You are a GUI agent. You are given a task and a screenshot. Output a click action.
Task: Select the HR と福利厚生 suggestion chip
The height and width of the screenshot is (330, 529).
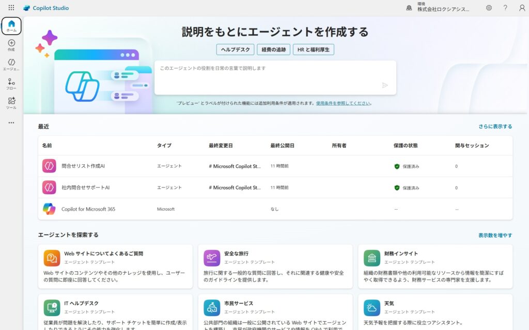tap(314, 50)
